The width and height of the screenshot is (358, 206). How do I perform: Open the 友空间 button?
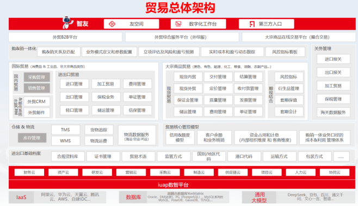[x=131, y=24]
